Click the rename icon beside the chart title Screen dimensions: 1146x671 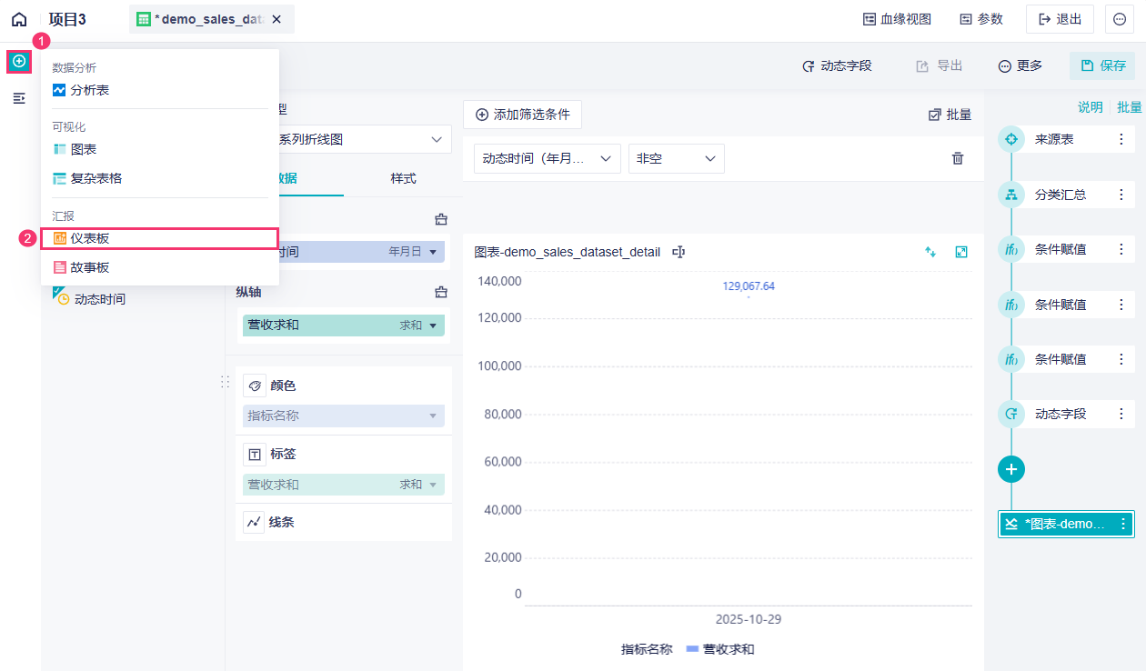[679, 252]
